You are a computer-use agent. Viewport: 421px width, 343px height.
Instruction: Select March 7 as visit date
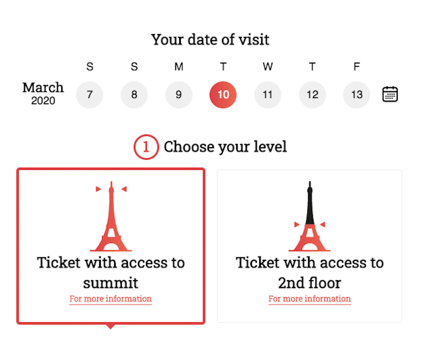pos(90,94)
